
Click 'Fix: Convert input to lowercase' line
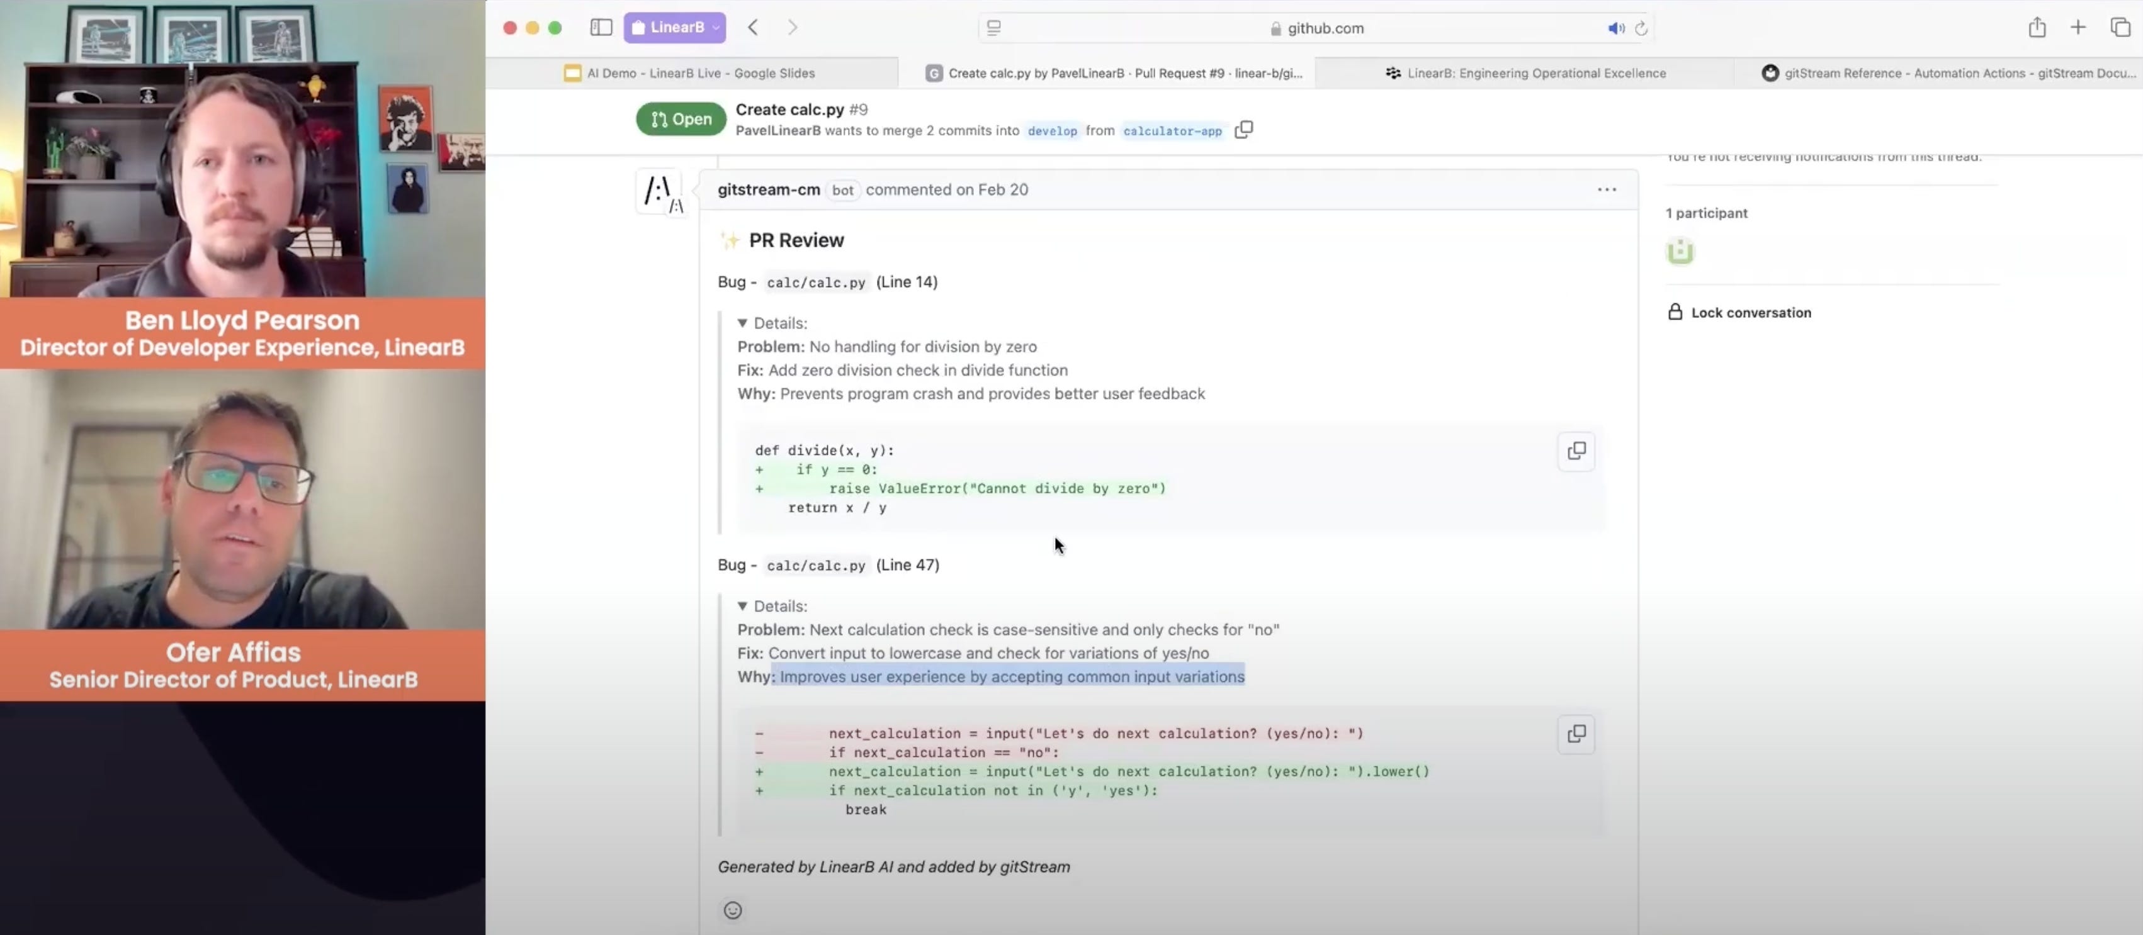(x=973, y=653)
